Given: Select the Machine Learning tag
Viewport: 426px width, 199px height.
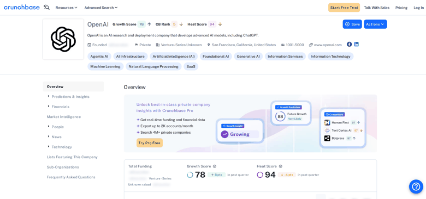Looking at the screenshot, I should [105, 66].
